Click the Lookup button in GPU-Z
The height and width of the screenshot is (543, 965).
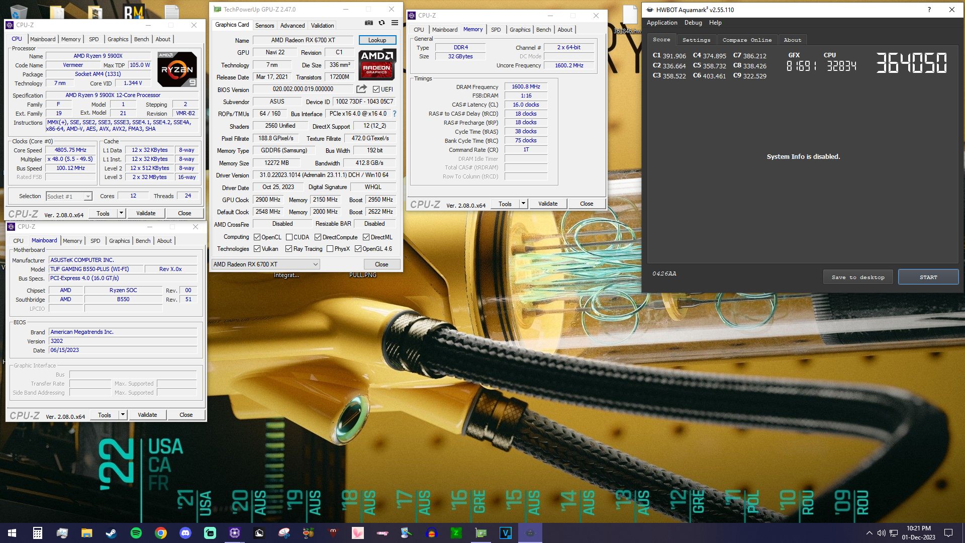pos(377,40)
